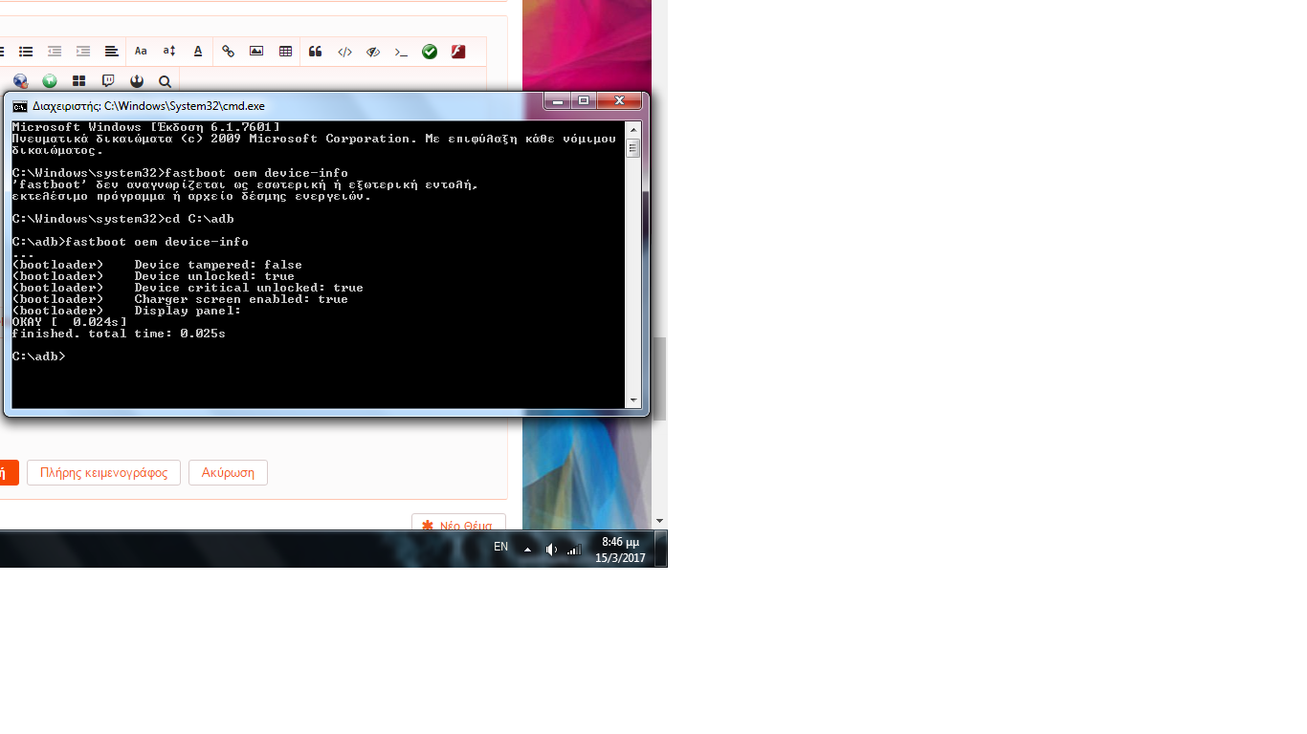The height and width of the screenshot is (734, 1307).
Task: Insert a code block with the </> icon
Action: pos(344,52)
